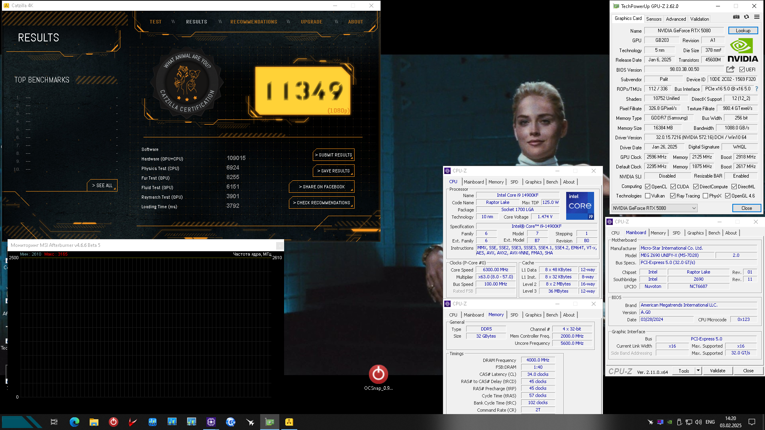Click the GPU-Z graphics card taskbar icon

coord(270,422)
